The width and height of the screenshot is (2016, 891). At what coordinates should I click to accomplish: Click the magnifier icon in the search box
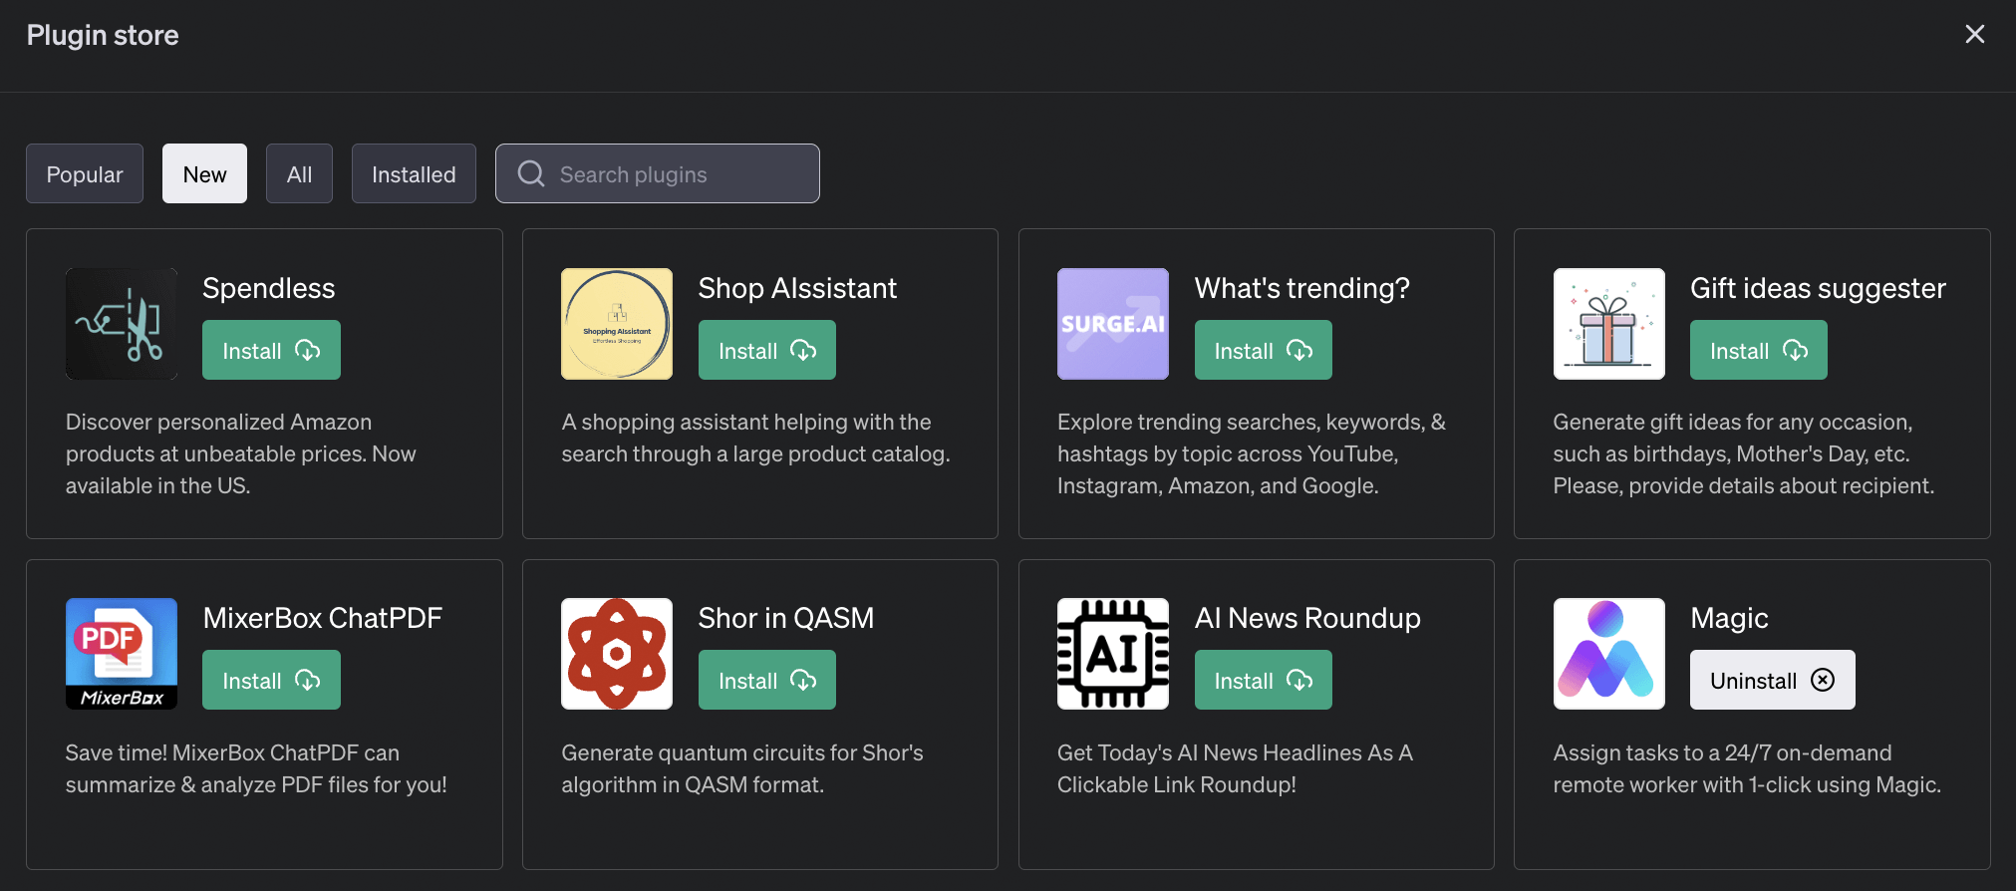pos(531,173)
